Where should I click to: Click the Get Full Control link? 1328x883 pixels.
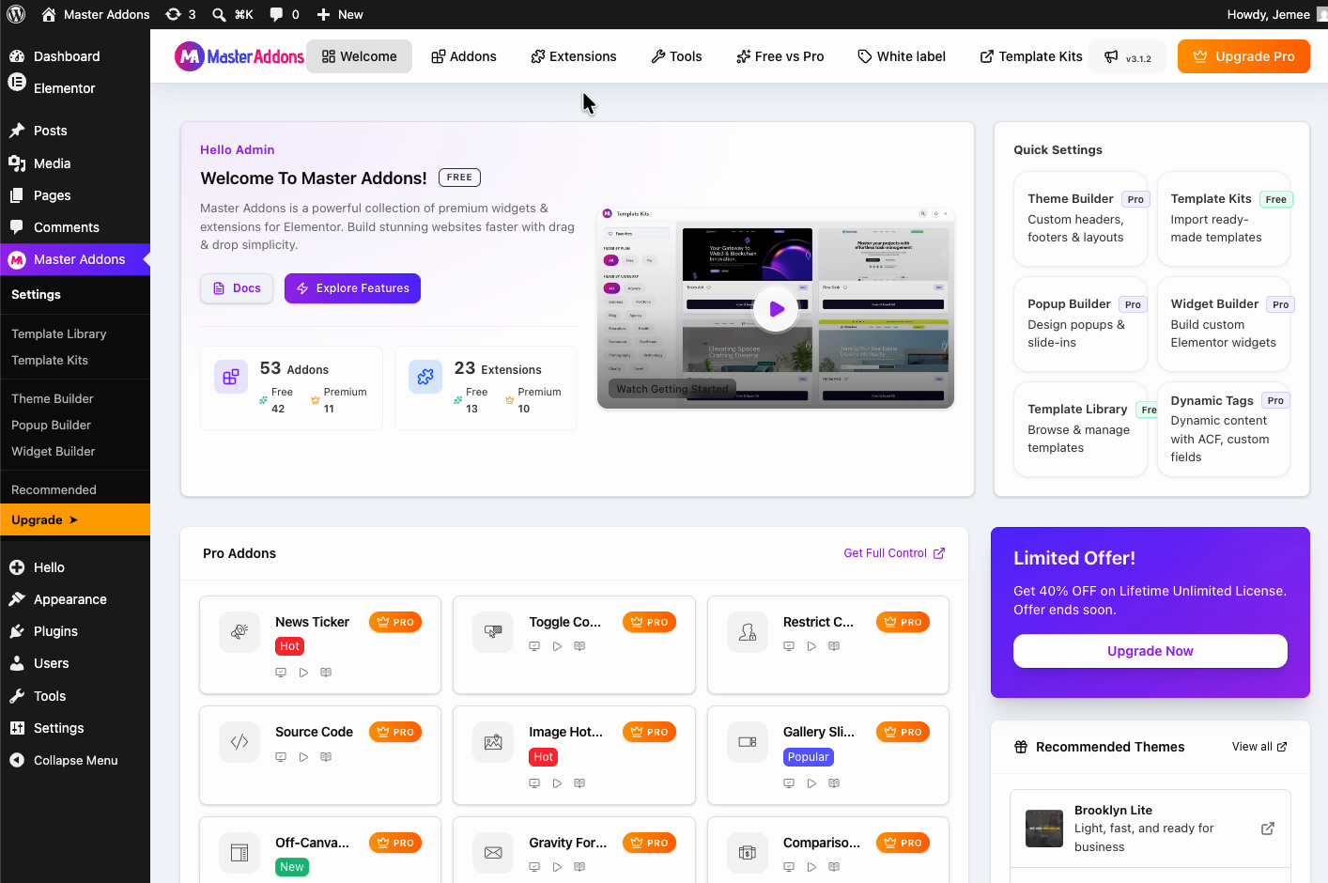coord(894,553)
